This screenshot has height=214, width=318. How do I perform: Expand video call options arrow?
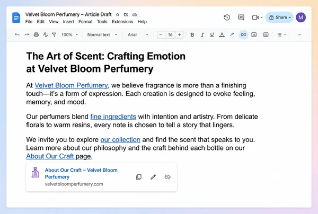pyautogui.click(x=262, y=17)
